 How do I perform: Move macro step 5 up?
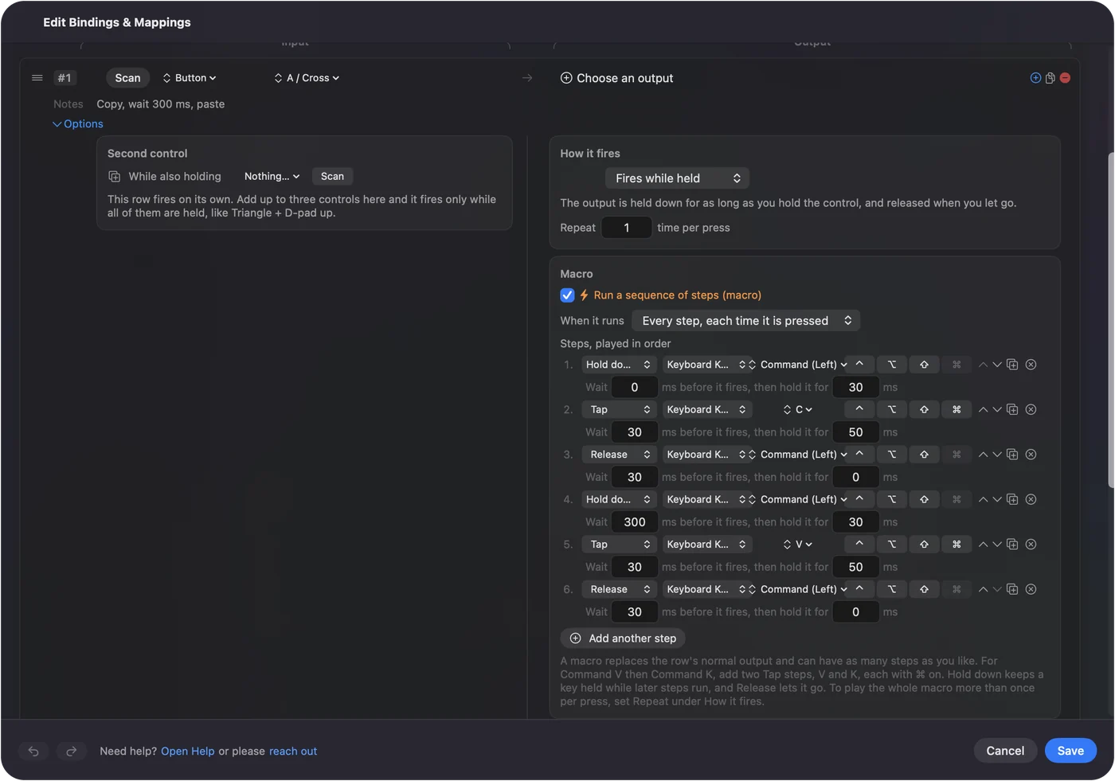tap(983, 545)
